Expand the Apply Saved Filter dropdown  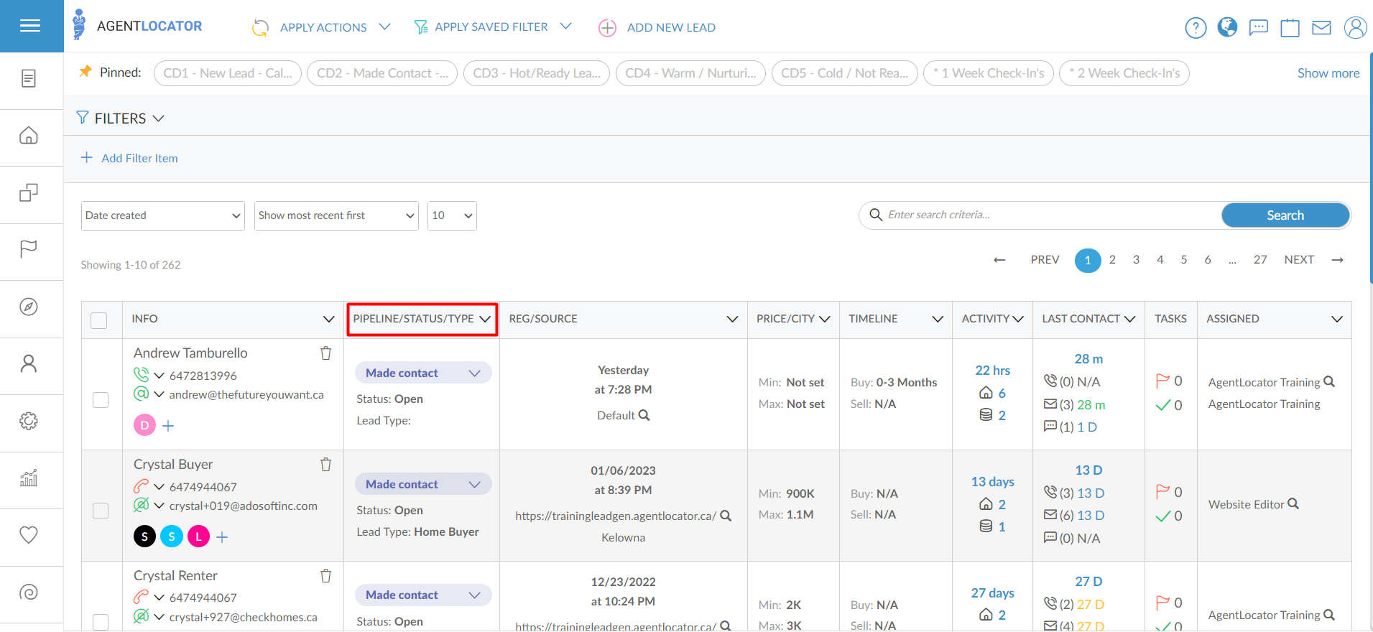coord(493,27)
